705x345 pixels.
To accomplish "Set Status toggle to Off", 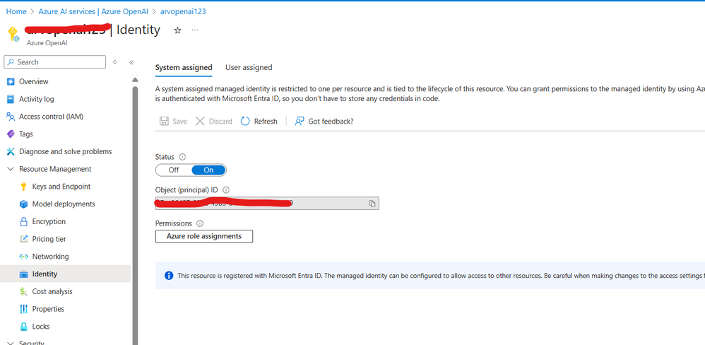I will (x=174, y=170).
